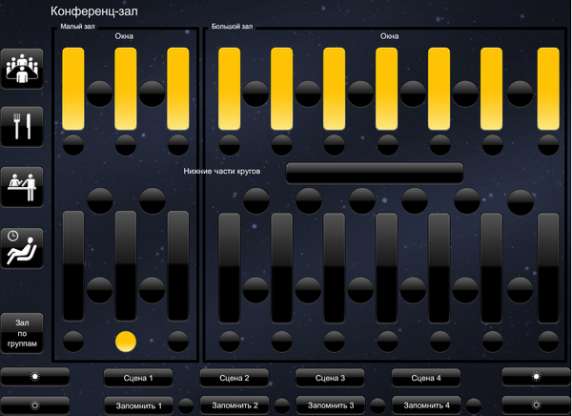
Task: Save current state with Запомнить 1
Action: [138, 406]
